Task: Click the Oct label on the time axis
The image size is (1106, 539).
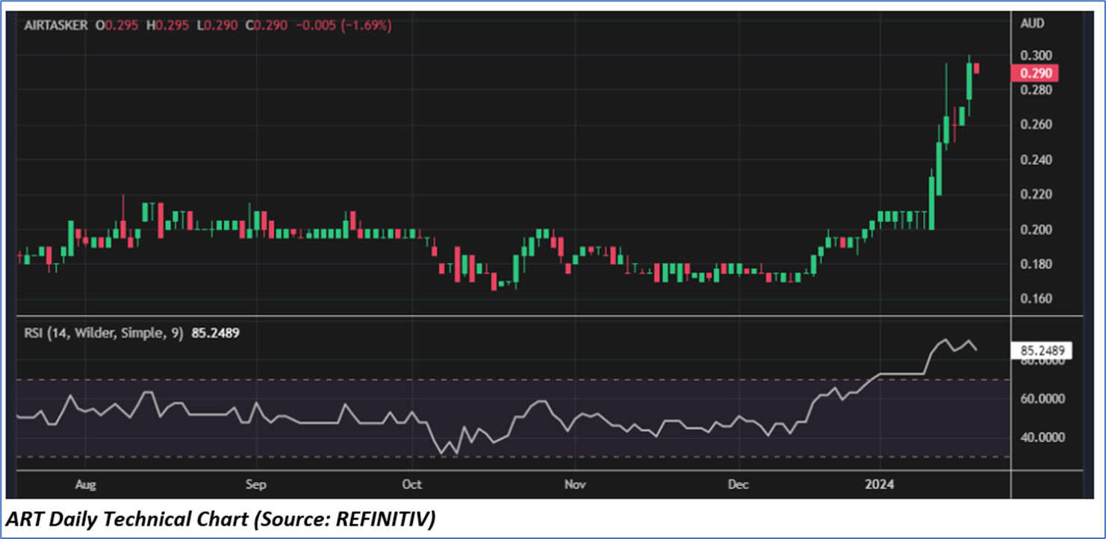Action: coord(411,485)
